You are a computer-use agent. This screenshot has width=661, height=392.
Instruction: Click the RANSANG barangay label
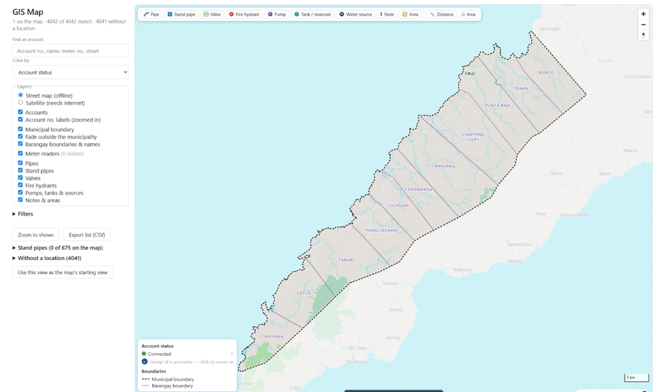pyautogui.click(x=445, y=166)
